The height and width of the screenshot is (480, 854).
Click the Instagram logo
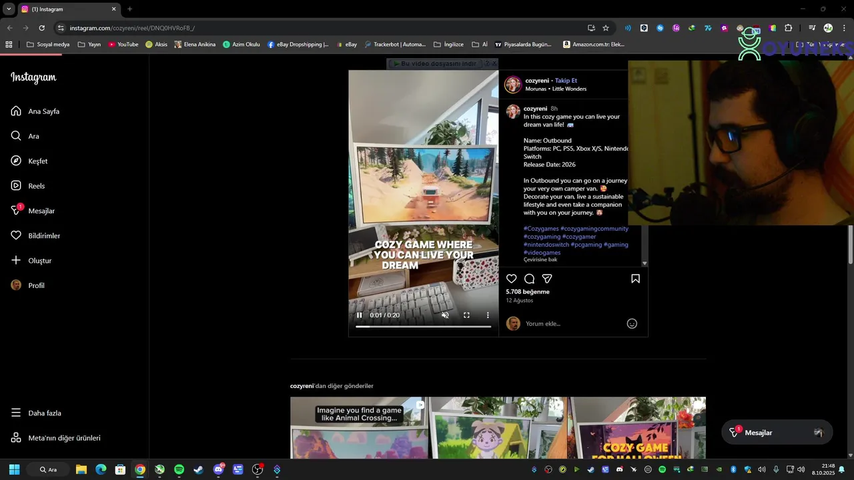coord(33,77)
